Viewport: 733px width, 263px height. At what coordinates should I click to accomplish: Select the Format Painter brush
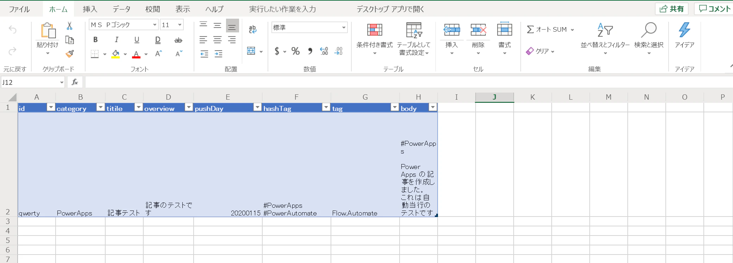coord(70,54)
